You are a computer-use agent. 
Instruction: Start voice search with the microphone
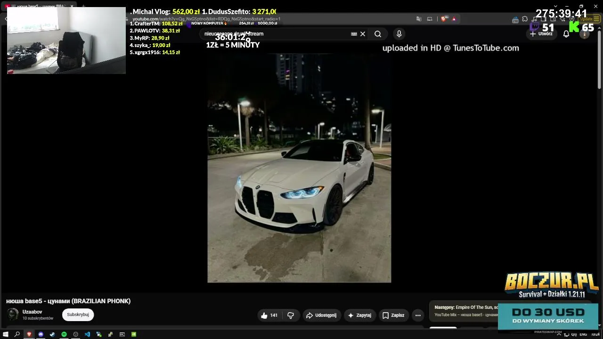[x=399, y=34]
